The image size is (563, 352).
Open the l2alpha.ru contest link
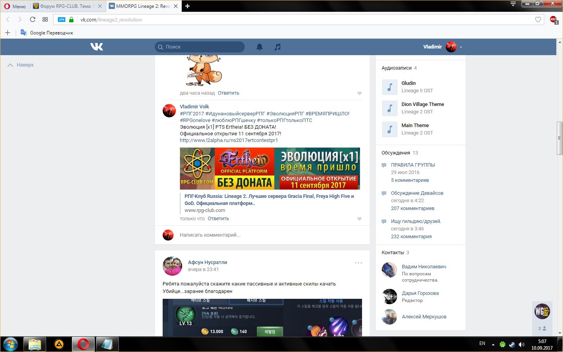pos(229,140)
